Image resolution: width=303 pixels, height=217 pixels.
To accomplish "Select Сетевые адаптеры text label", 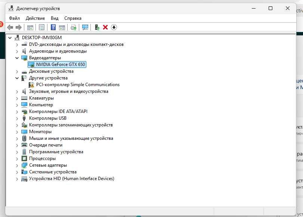I will pyautogui.click(x=48, y=165).
